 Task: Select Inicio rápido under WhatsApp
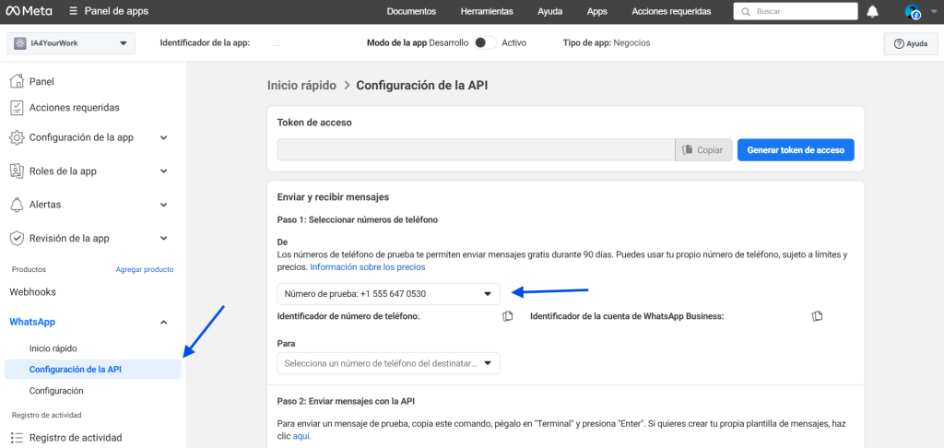(53, 348)
